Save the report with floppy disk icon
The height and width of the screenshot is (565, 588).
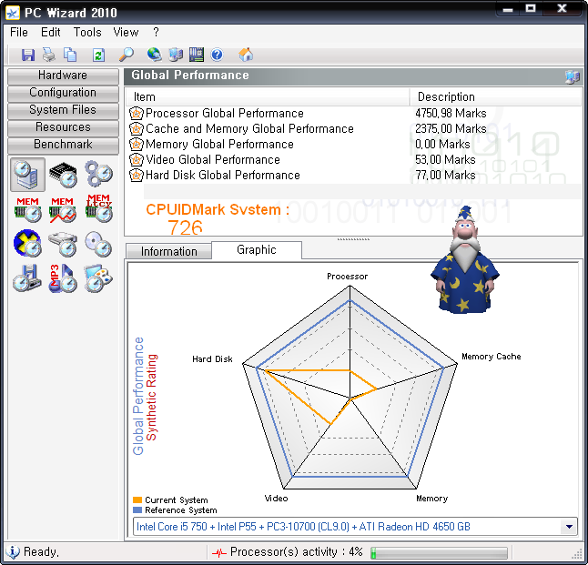point(27,55)
